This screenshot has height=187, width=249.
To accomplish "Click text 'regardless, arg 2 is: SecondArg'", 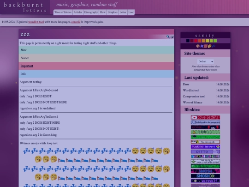I will coord(38,135).
